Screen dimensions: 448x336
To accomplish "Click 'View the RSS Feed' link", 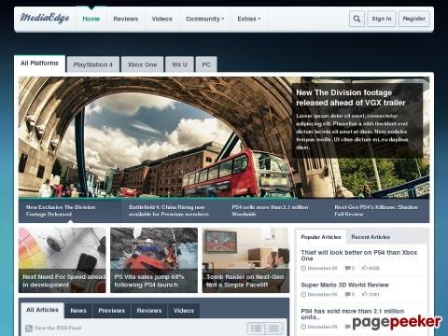I will [x=58, y=328].
